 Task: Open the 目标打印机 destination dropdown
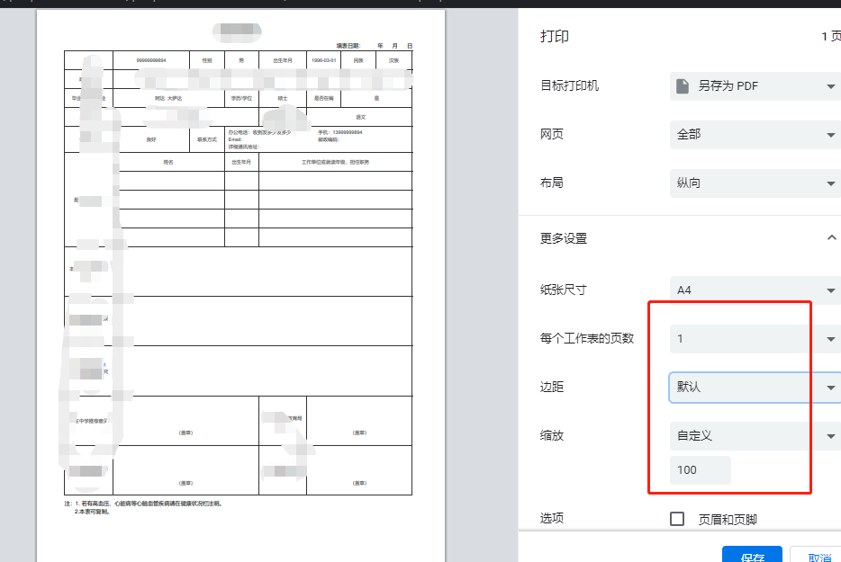(755, 86)
